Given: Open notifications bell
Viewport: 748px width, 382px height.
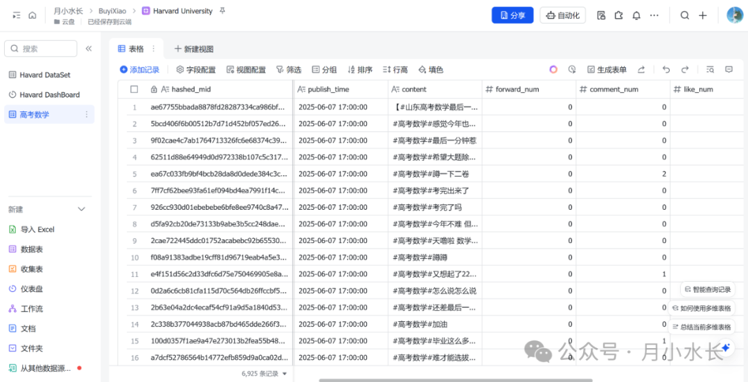Looking at the screenshot, I should (x=636, y=15).
